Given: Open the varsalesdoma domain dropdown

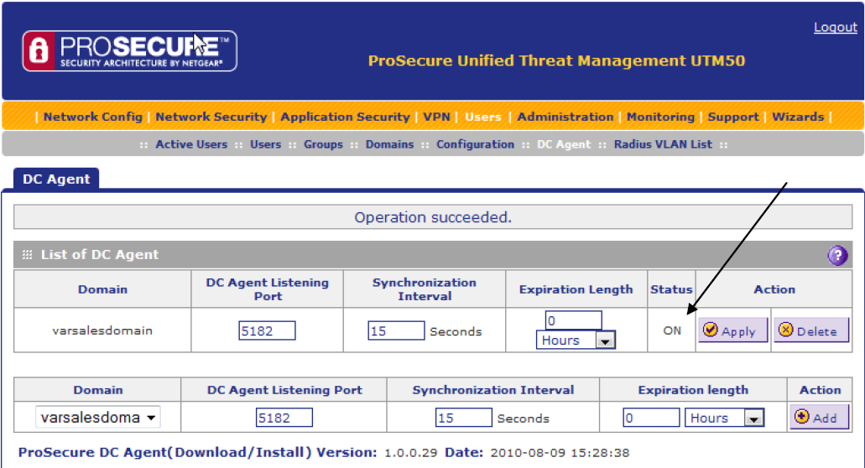Looking at the screenshot, I should coord(97,418).
